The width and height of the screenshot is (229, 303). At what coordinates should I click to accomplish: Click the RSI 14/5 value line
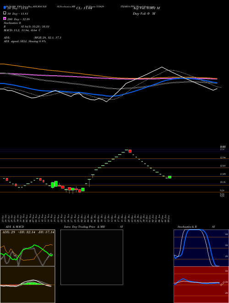27,27
